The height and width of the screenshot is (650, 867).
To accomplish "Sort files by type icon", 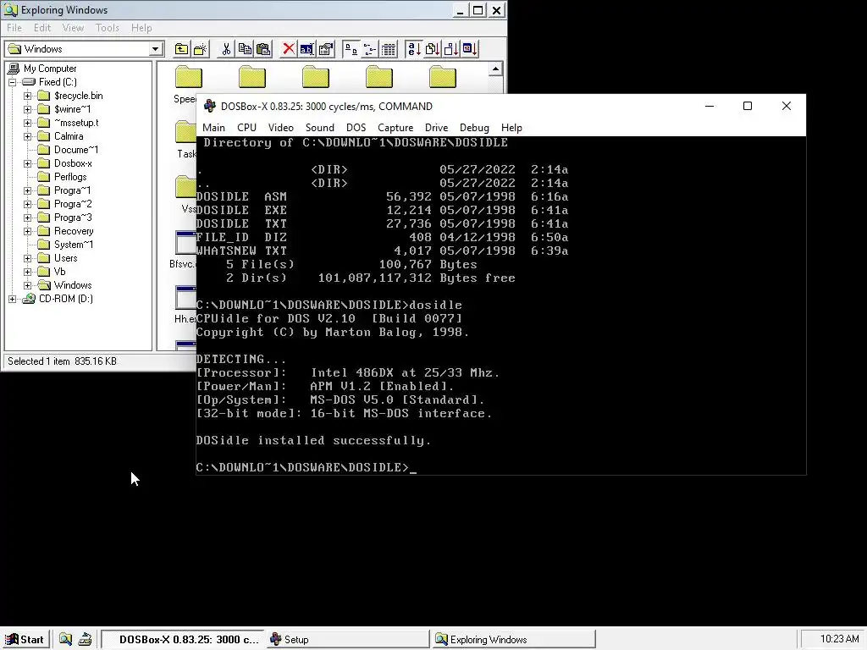I will (x=433, y=49).
